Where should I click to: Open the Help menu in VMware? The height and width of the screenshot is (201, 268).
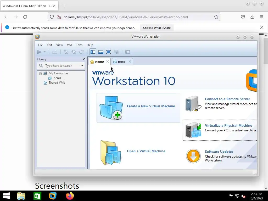point(90,45)
